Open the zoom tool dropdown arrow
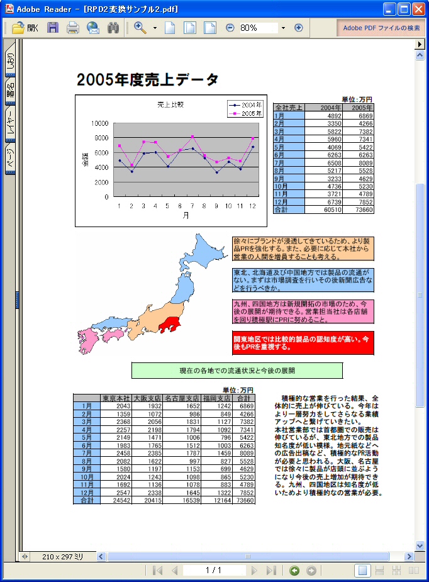 (x=155, y=28)
